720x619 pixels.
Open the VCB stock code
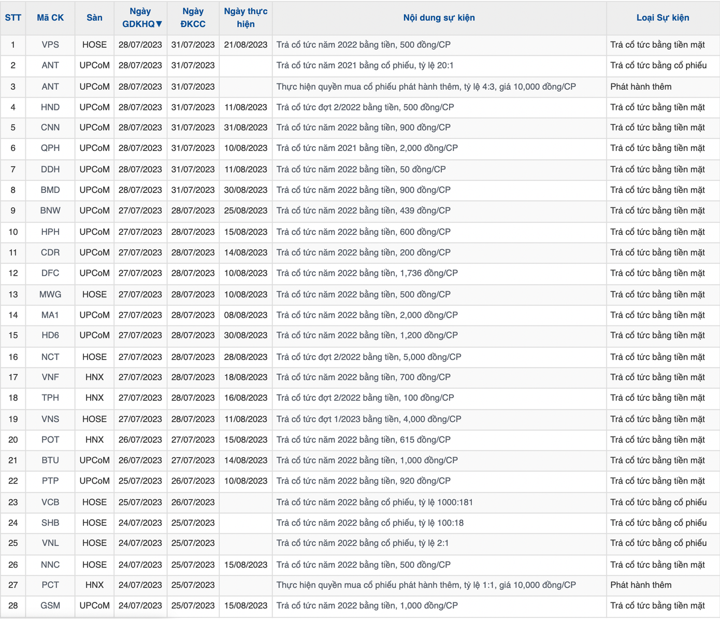(x=50, y=502)
